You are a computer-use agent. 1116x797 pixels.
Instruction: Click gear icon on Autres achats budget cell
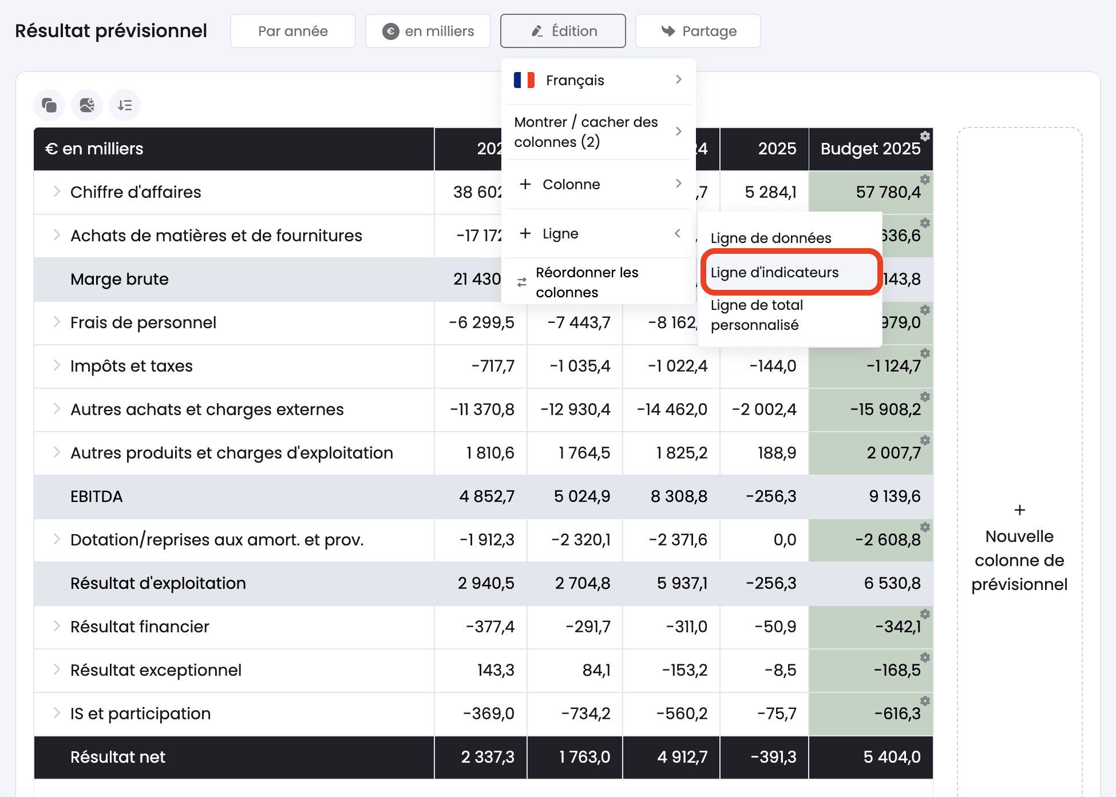[925, 397]
